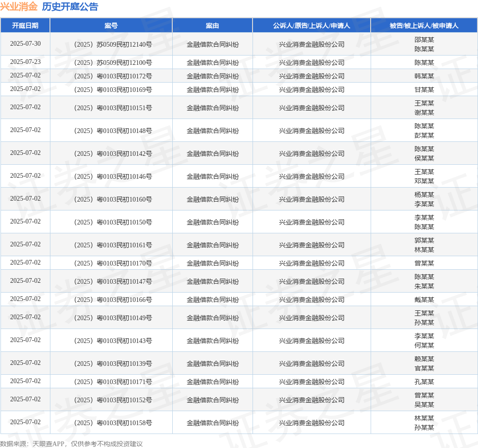The image size is (478, 448).
Task: Click defendant 邵某某 in first row
Action: tap(424, 40)
